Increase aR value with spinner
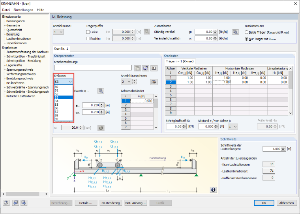 102,111
